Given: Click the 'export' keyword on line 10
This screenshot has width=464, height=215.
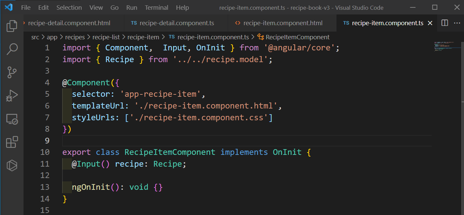Looking at the screenshot, I should click(77, 152).
